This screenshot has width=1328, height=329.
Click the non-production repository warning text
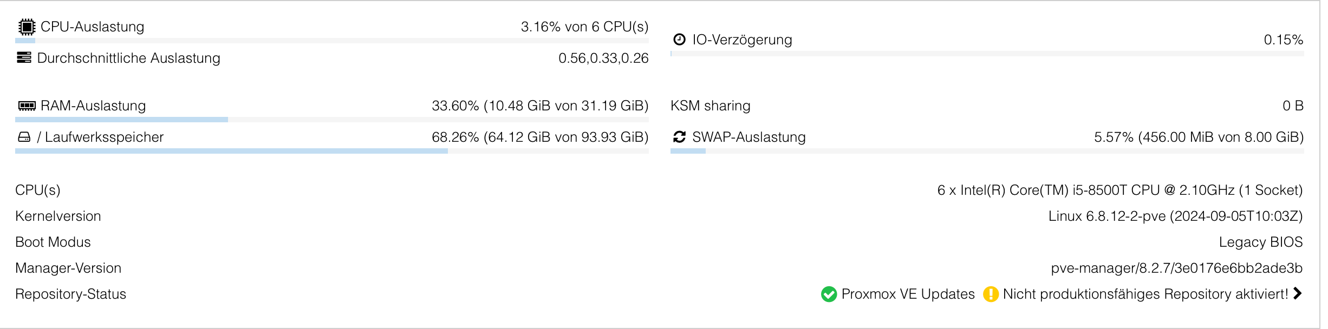click(x=1145, y=294)
